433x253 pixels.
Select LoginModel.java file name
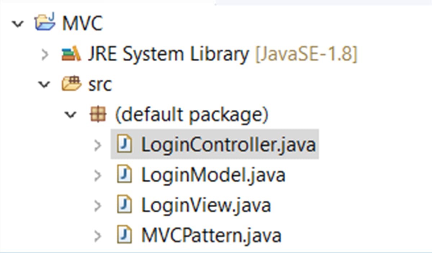click(x=213, y=175)
